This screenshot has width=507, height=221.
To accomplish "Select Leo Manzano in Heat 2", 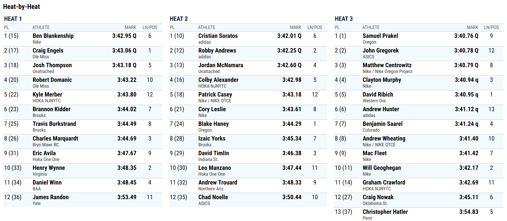I will coord(214,168).
